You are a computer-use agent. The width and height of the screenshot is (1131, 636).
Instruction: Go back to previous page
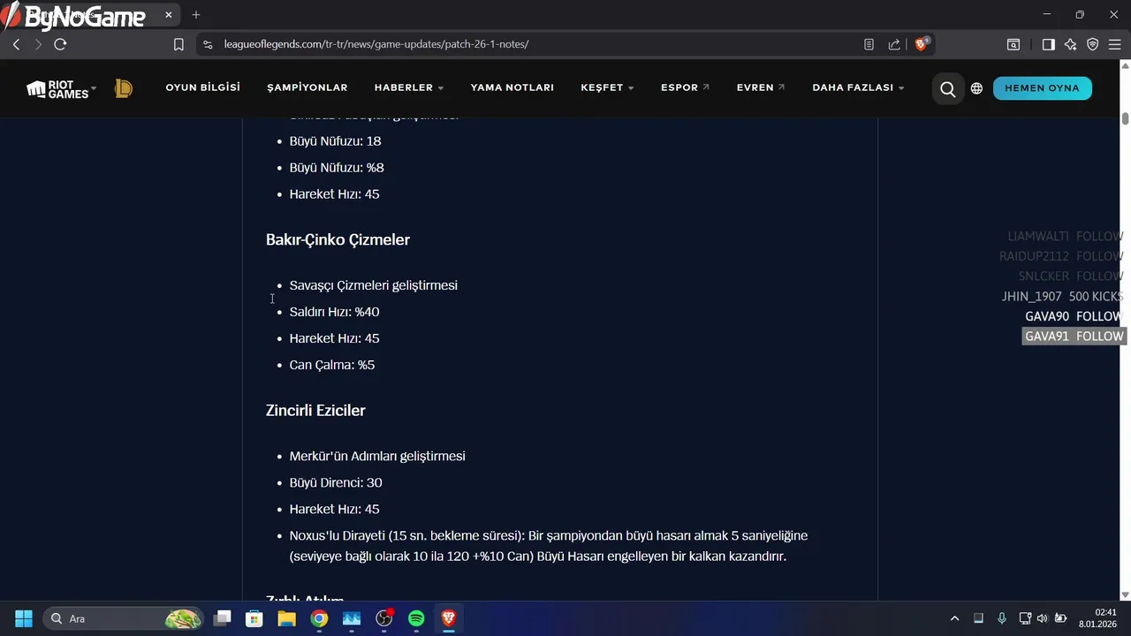pyautogui.click(x=16, y=44)
